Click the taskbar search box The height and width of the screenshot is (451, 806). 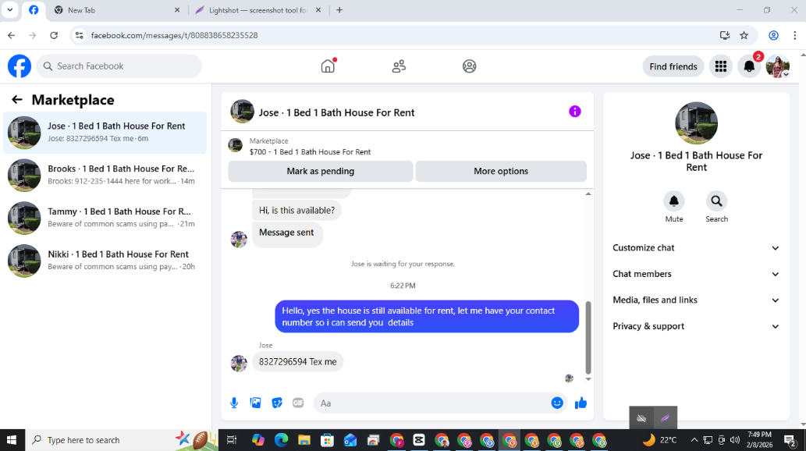click(x=122, y=440)
